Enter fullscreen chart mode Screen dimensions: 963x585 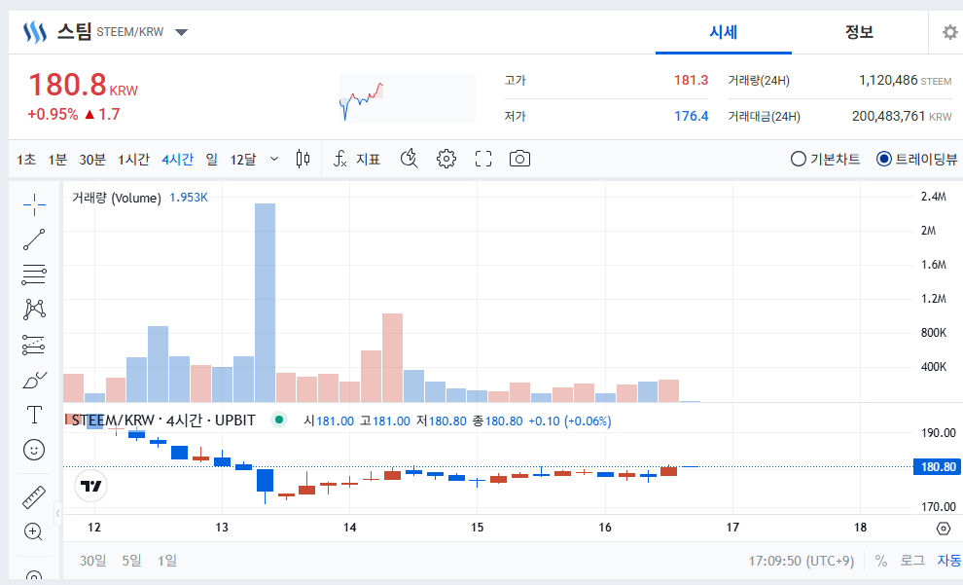(483, 160)
